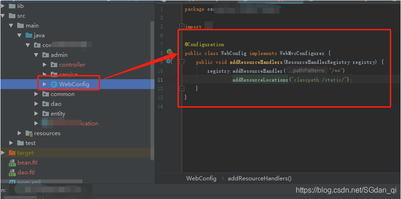The width and height of the screenshot is (401, 199).
Task: Click the dao package icon
Action: click(46, 103)
